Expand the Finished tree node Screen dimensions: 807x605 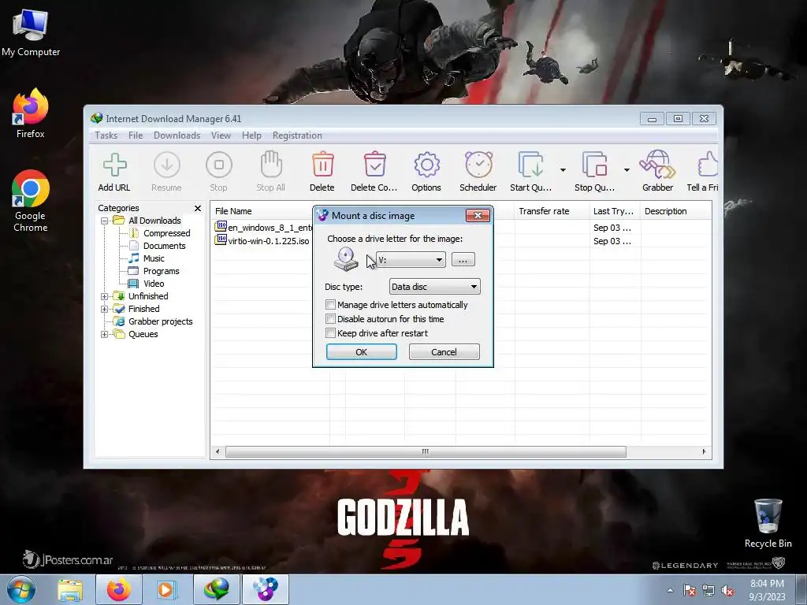click(x=105, y=309)
